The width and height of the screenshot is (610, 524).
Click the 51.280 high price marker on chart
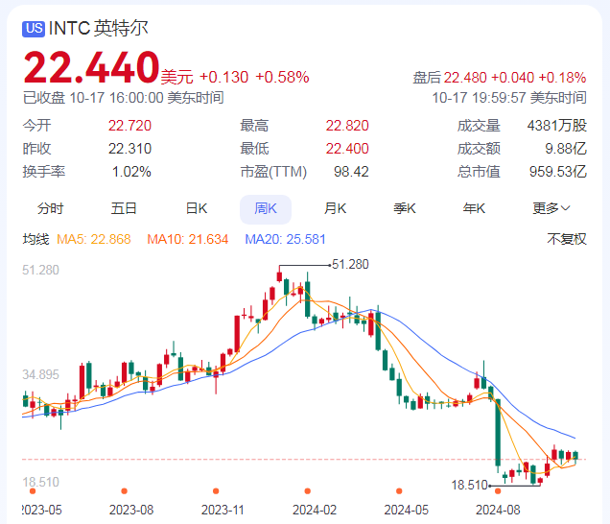pos(350,265)
